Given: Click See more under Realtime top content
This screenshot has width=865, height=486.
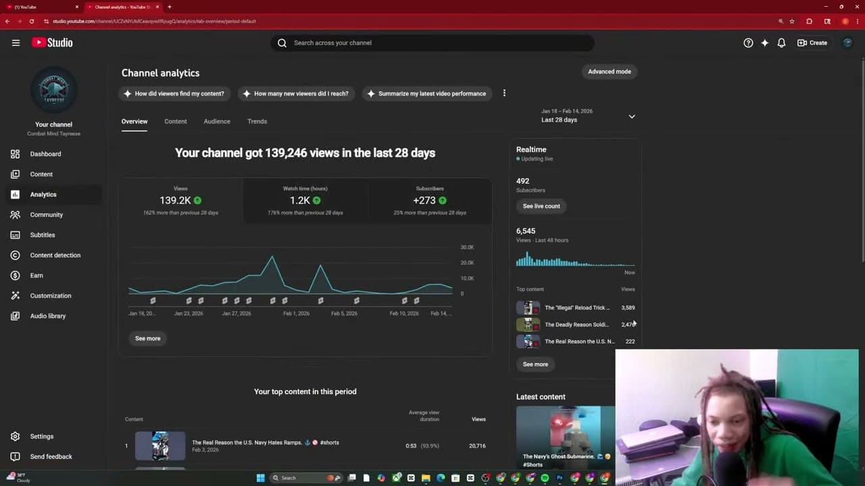Looking at the screenshot, I should (535, 364).
